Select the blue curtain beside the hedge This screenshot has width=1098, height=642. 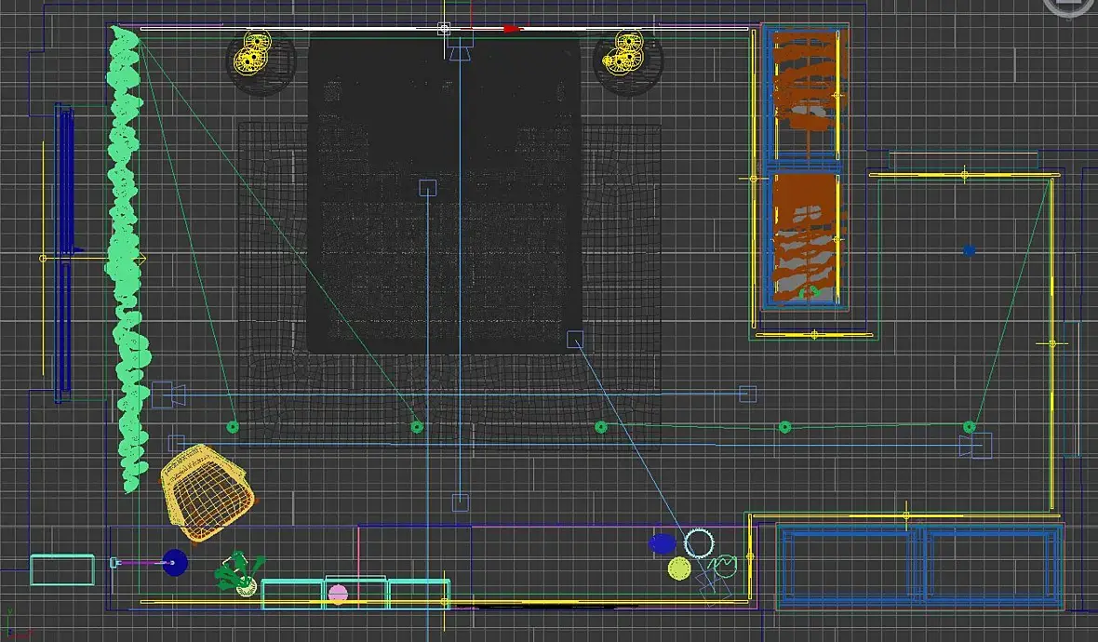(x=63, y=253)
